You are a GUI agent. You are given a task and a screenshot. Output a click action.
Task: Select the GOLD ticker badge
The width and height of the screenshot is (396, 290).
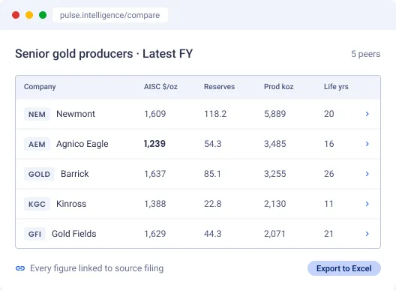tap(39, 174)
